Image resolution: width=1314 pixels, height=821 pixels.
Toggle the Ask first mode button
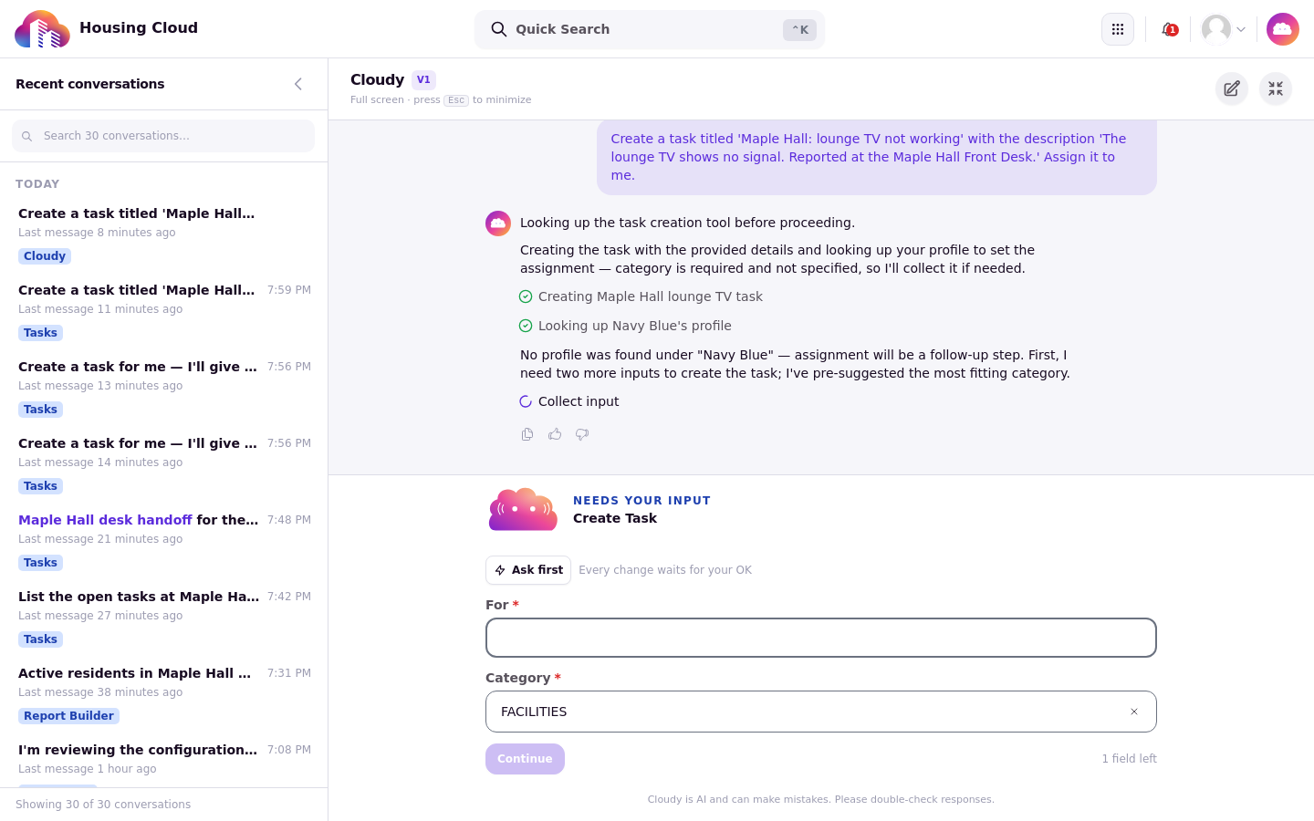coord(528,570)
